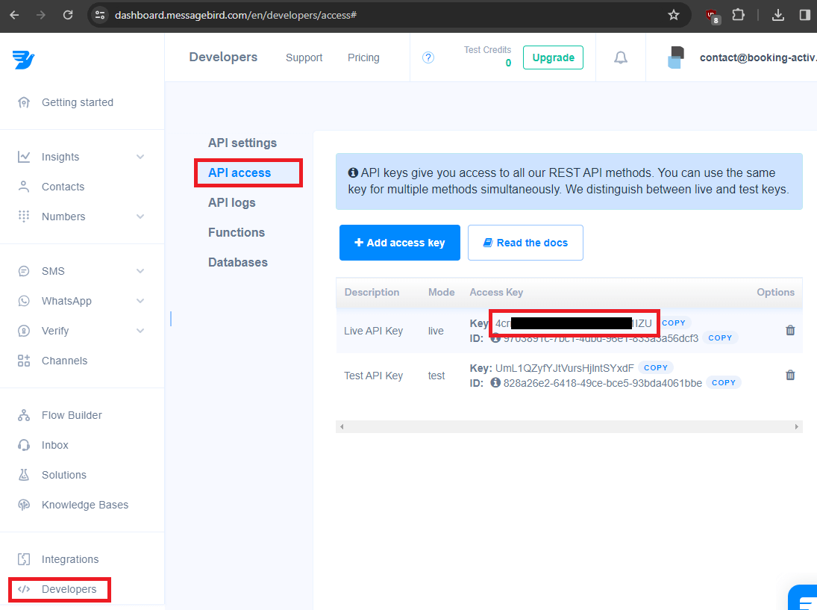
Task: Click the scrollbar right arrow
Action: (797, 426)
